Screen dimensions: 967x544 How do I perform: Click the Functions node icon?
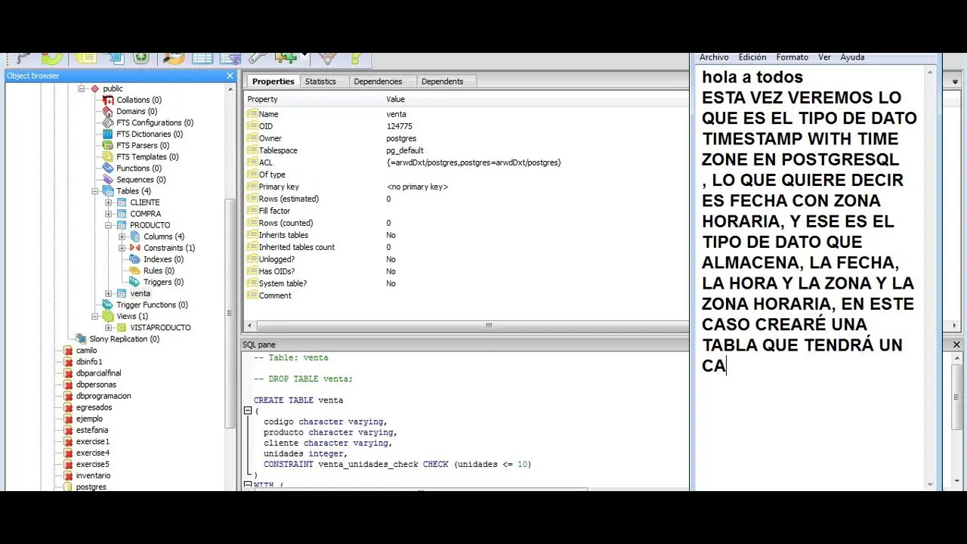(108, 168)
